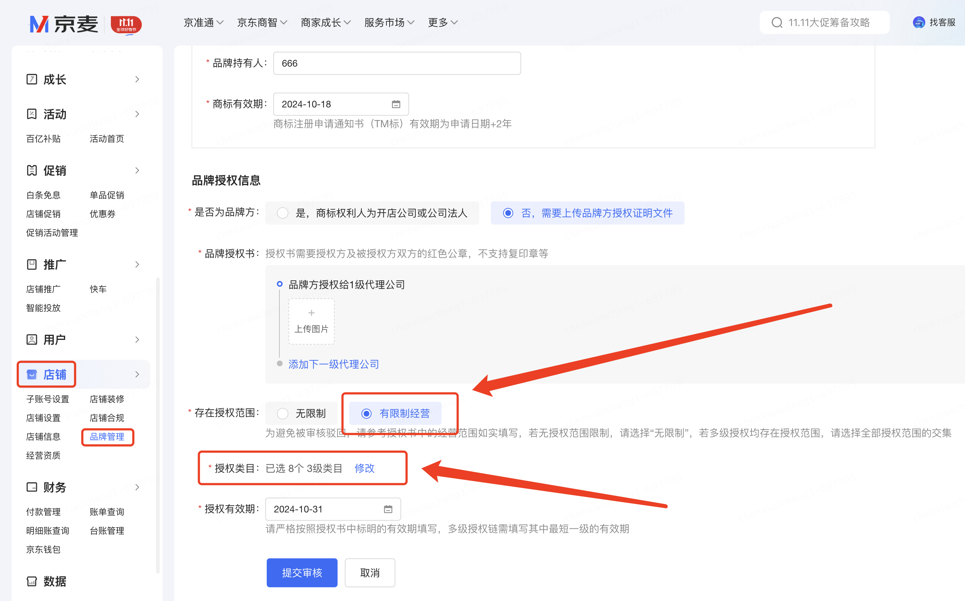The image size is (965, 601).
Task: Click the 用户 user icon in sidebar
Action: pos(32,340)
